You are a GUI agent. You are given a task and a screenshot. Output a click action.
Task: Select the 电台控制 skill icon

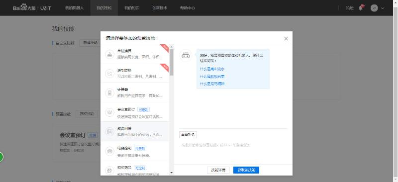[109, 151]
